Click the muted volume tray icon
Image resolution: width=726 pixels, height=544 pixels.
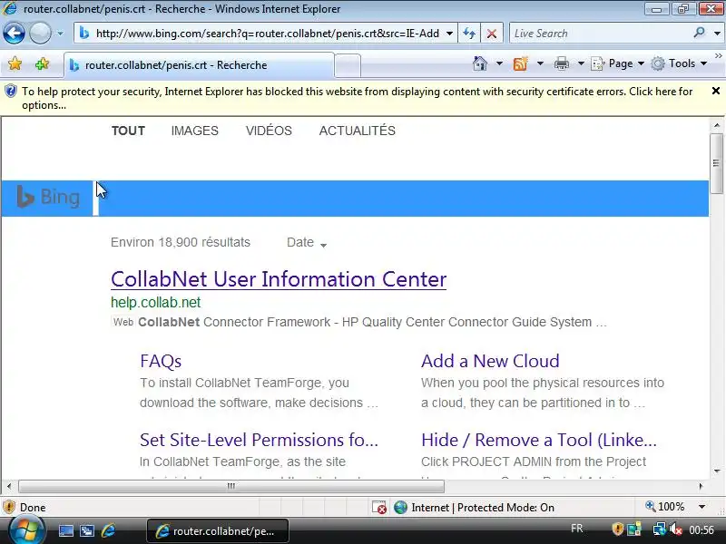(x=675, y=529)
